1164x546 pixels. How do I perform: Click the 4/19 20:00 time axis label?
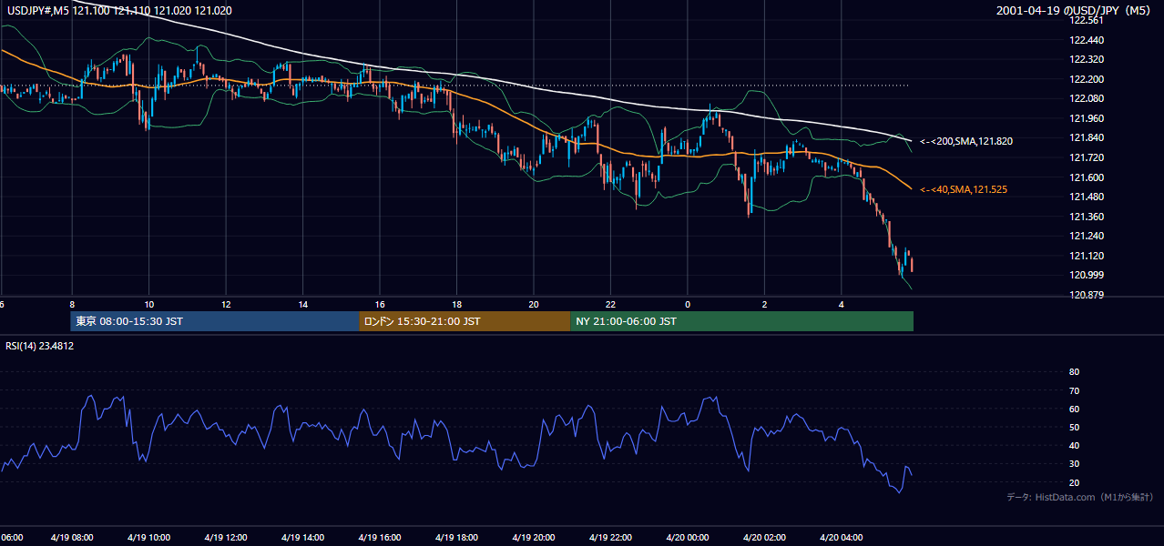tap(533, 538)
